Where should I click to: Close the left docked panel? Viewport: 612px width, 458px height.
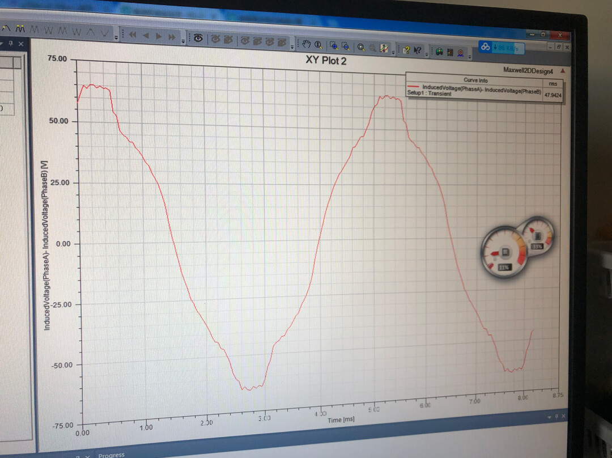coord(21,44)
